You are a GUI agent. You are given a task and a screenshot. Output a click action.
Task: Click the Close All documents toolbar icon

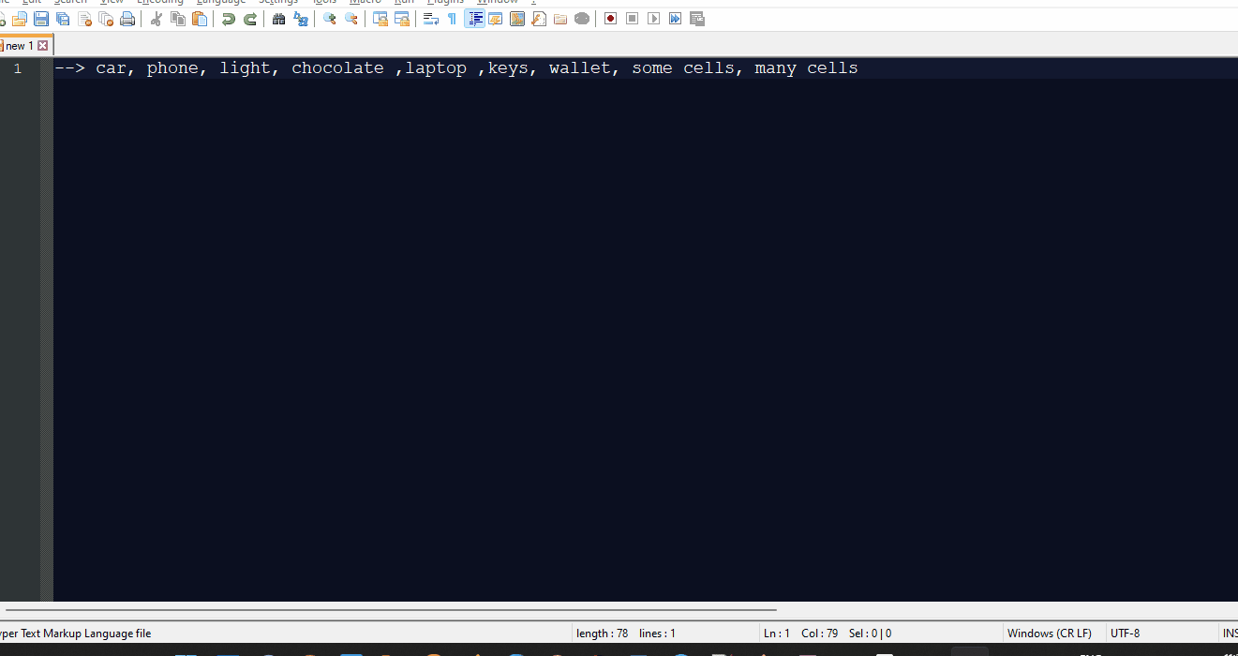106,19
